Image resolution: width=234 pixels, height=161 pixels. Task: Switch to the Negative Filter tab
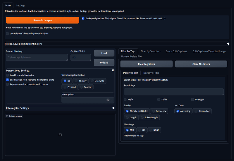[151, 73]
